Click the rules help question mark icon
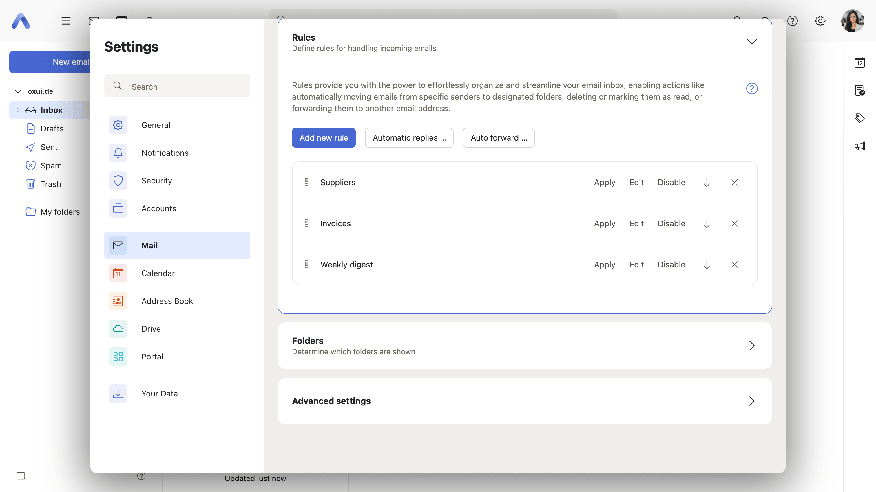 click(751, 89)
